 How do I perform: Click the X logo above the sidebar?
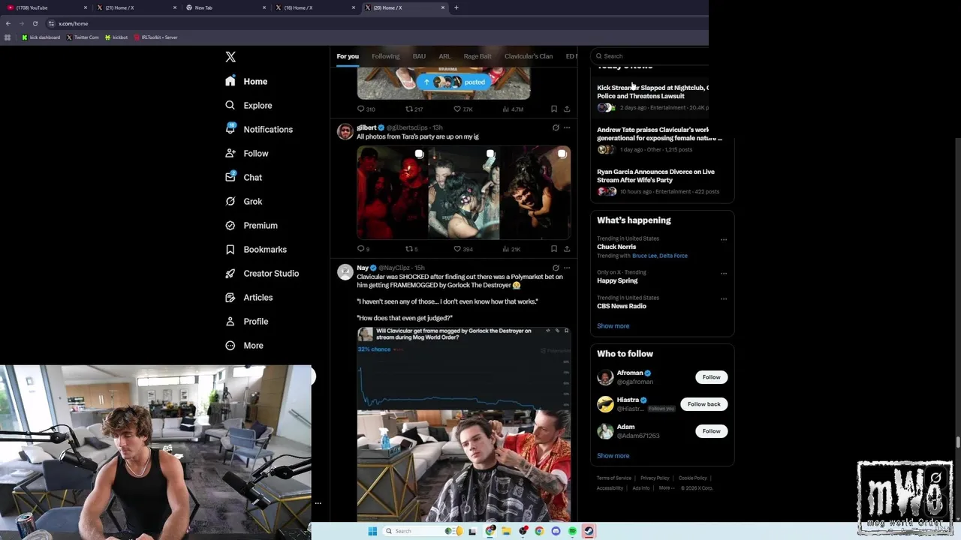click(x=230, y=57)
